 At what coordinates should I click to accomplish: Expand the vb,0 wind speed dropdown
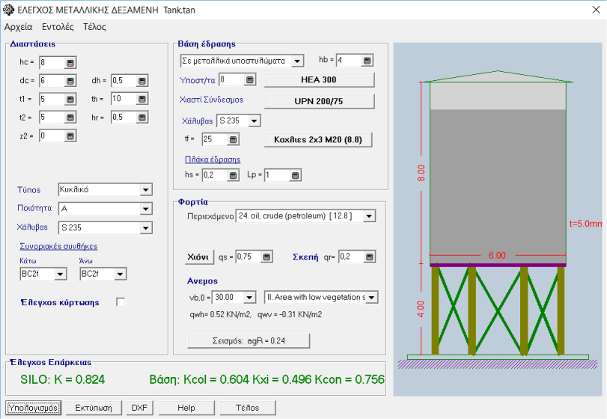point(249,298)
